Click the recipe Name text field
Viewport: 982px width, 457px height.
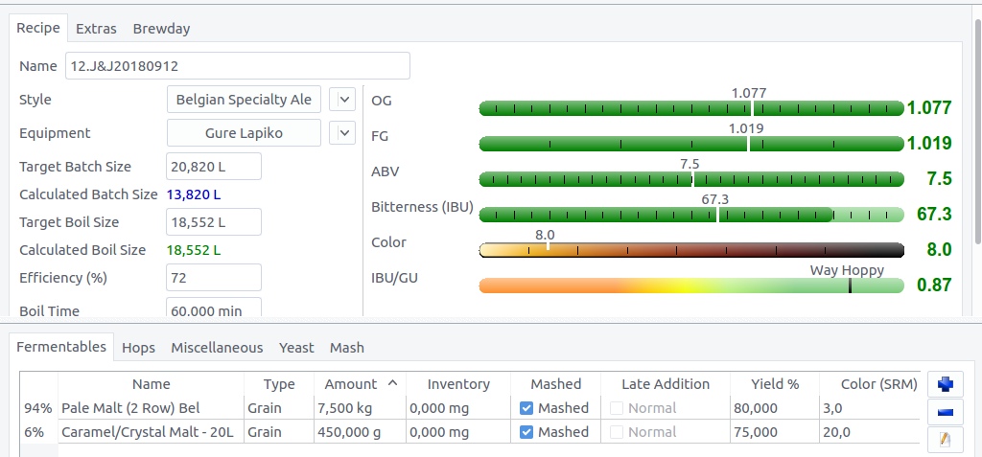[237, 66]
